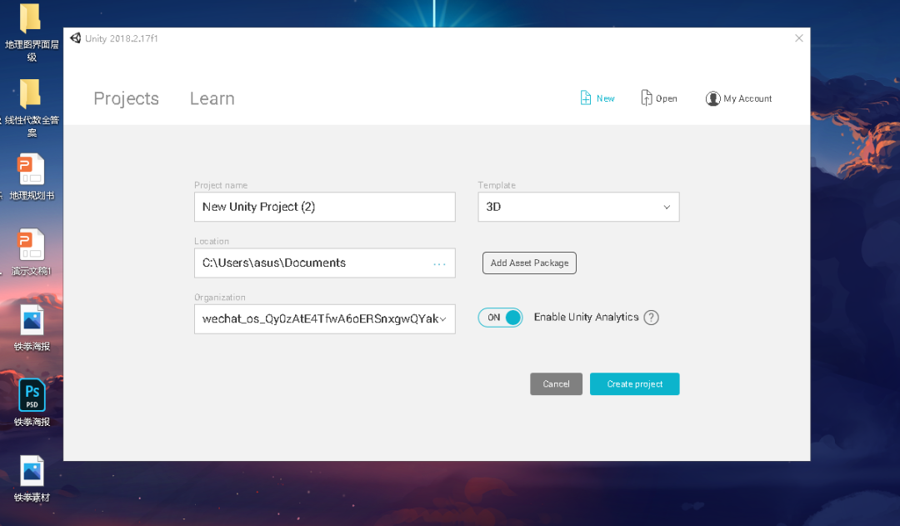Click the Open text link in header
The width and height of the screenshot is (900, 526).
[667, 98]
